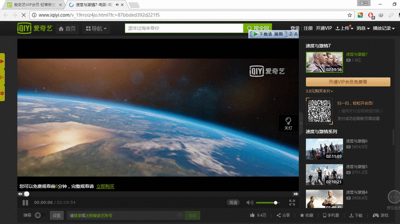This screenshot has height=224, width=400.
Task: Click the 立即购买 link
Action: (105, 186)
